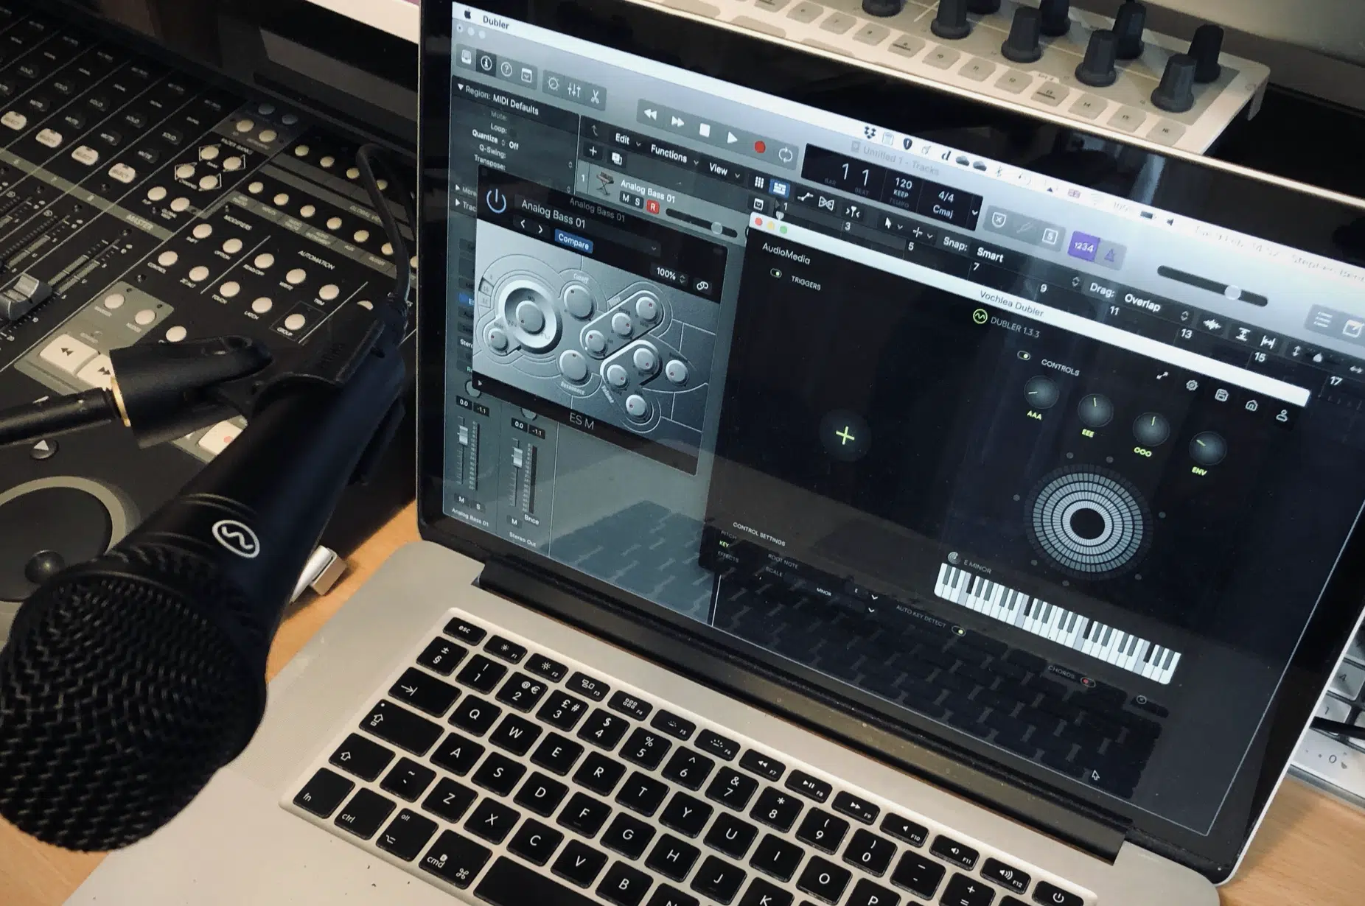The width and height of the screenshot is (1365, 906).
Task: Toggle the 1234 count-in button
Action: pos(1084,246)
